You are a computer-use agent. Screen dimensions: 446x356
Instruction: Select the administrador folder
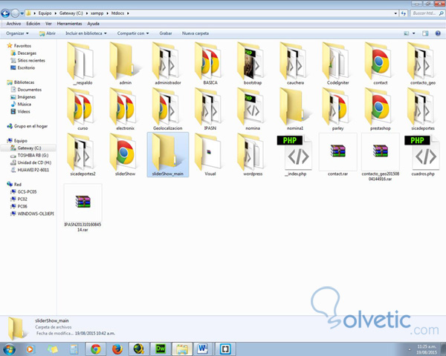(x=168, y=63)
